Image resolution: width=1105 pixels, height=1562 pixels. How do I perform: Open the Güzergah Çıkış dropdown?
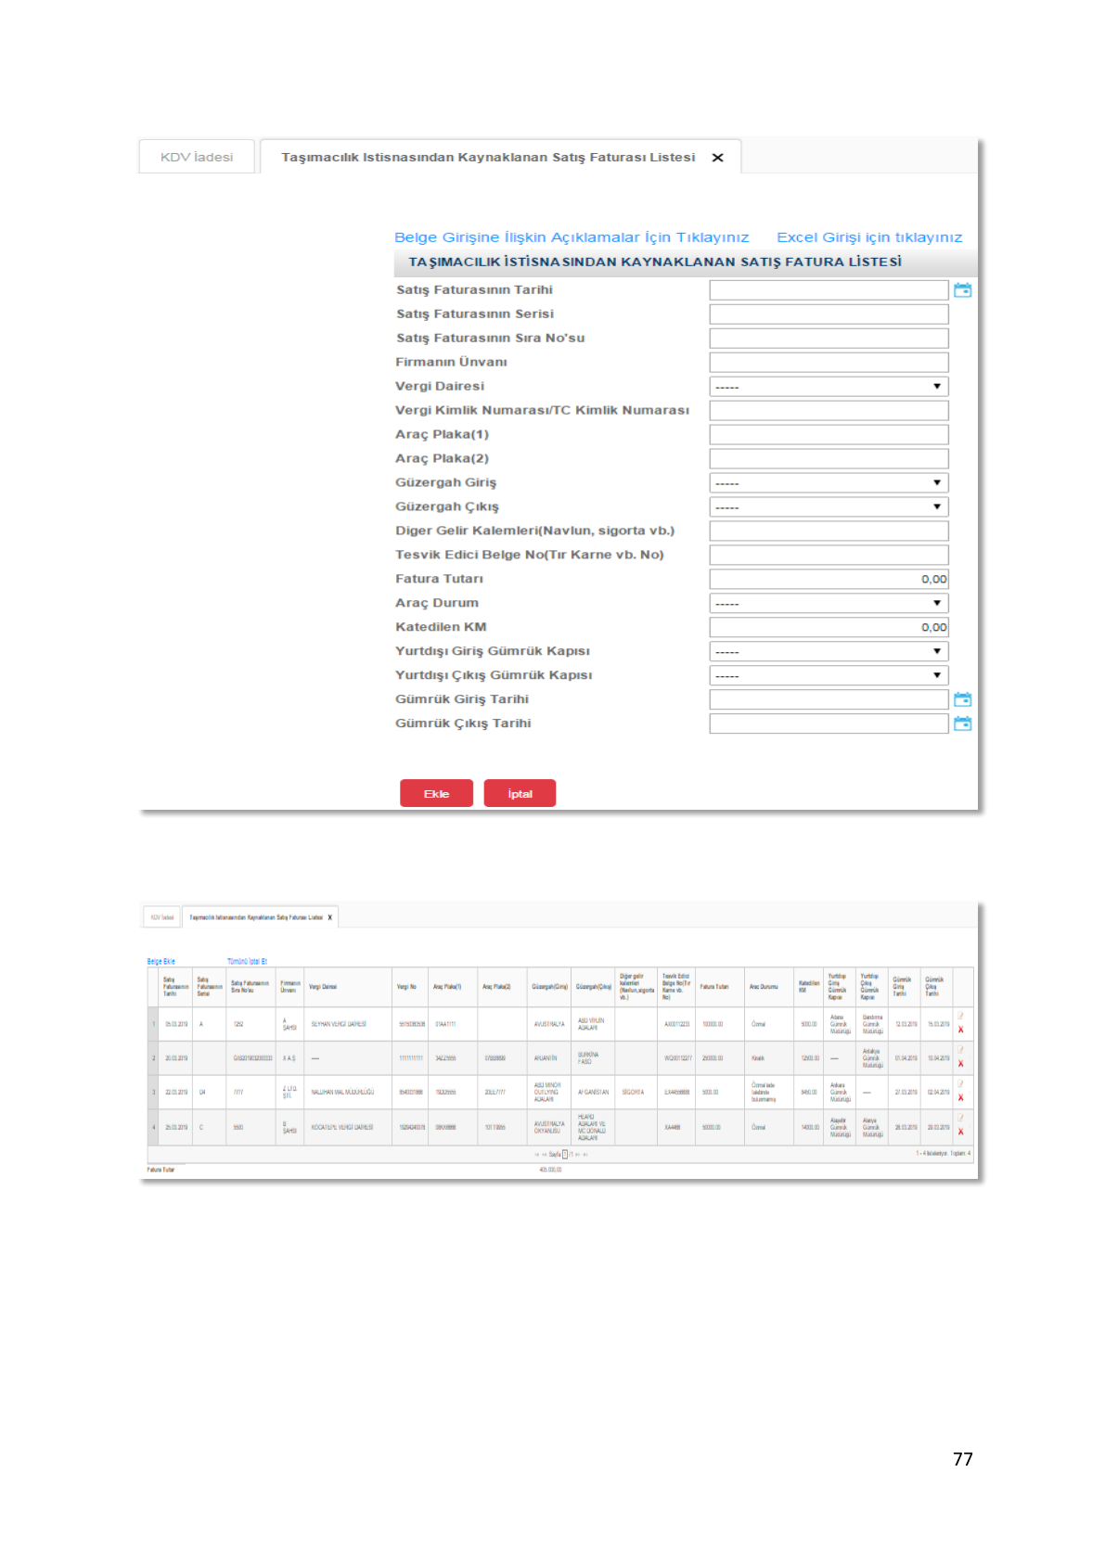point(829,507)
